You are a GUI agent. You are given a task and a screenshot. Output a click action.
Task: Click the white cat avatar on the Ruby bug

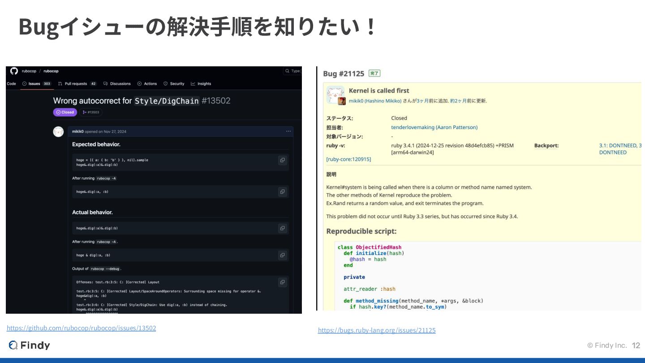tap(335, 95)
